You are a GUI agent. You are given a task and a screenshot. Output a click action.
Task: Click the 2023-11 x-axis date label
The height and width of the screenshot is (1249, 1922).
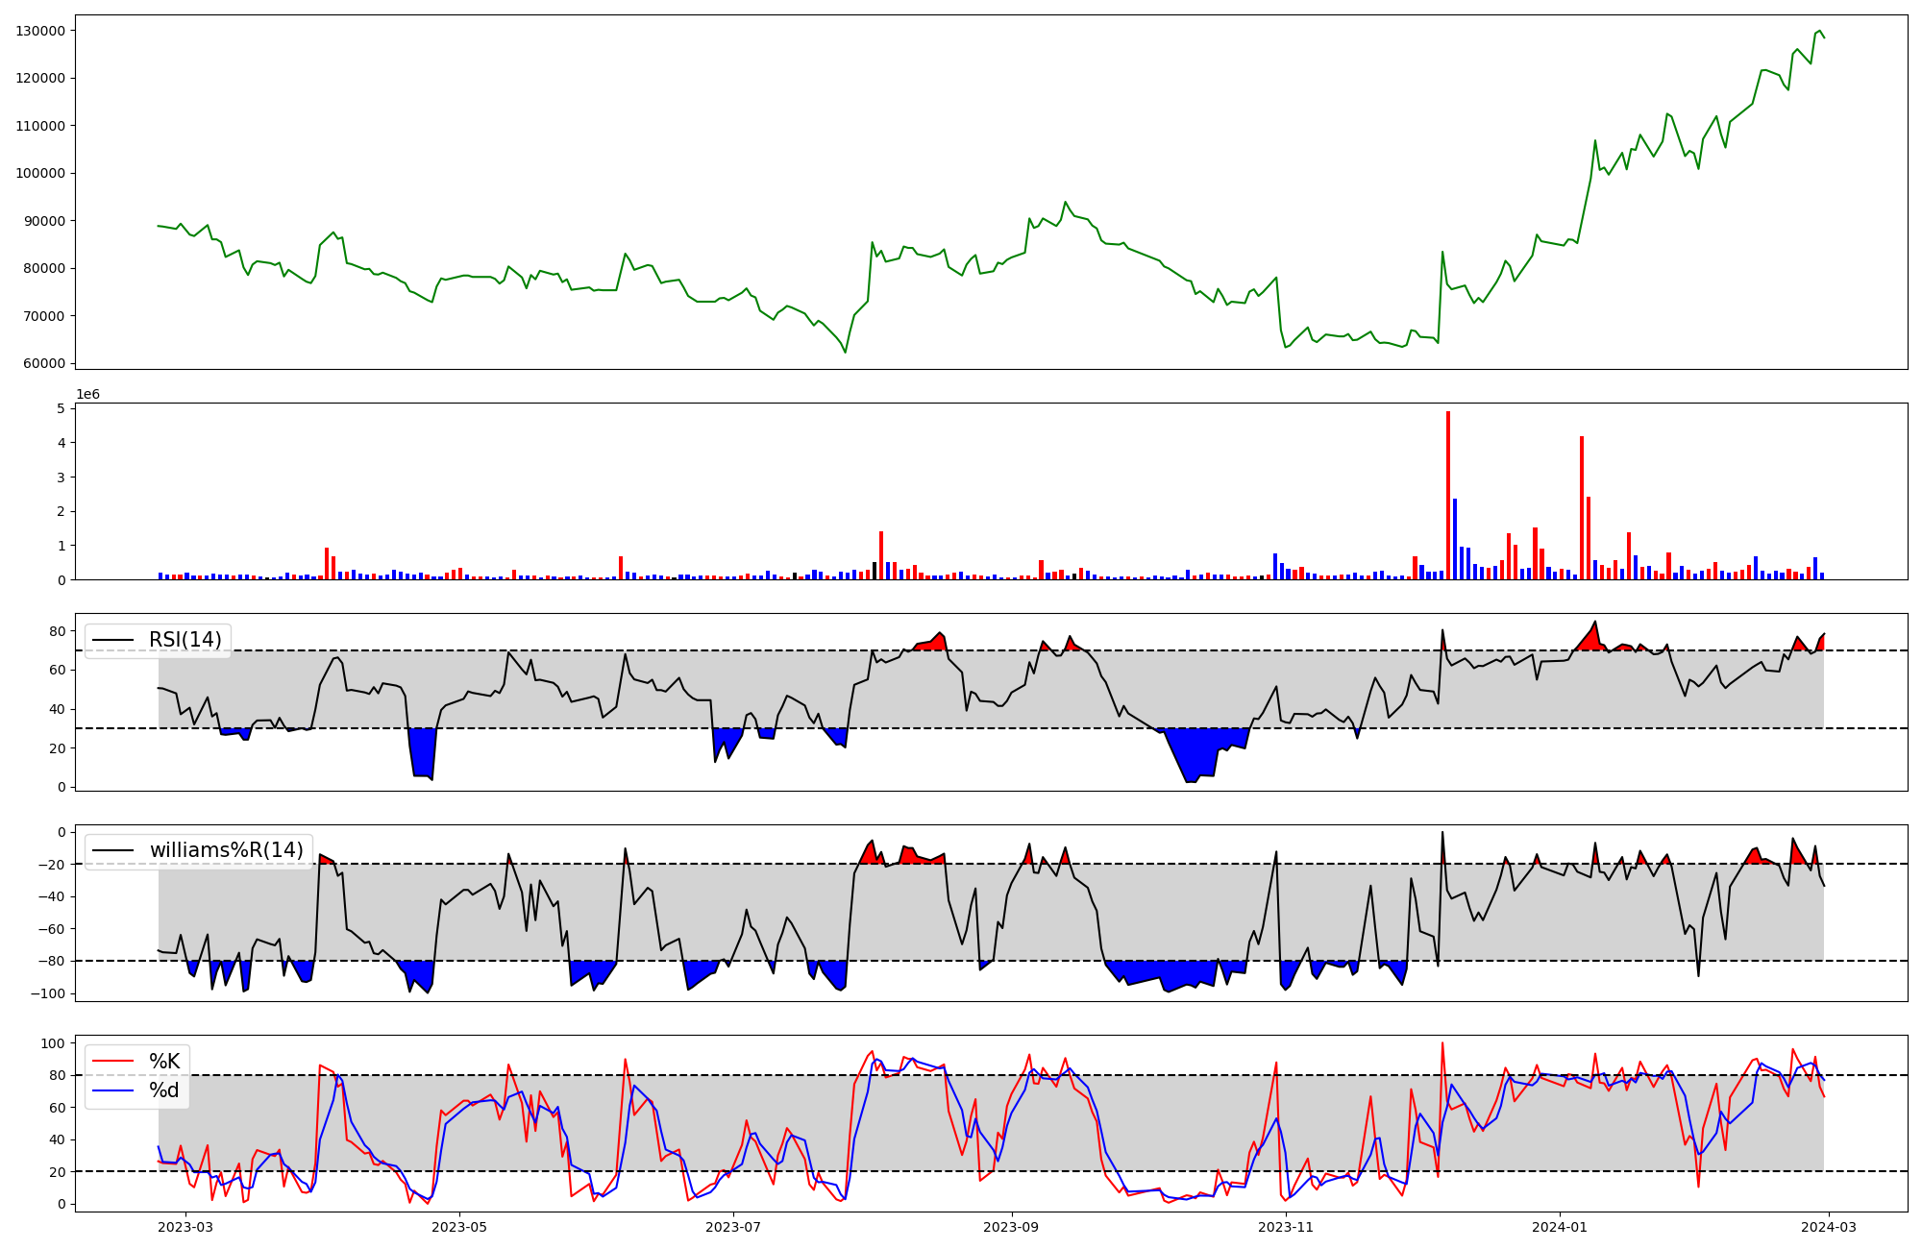(1286, 1227)
